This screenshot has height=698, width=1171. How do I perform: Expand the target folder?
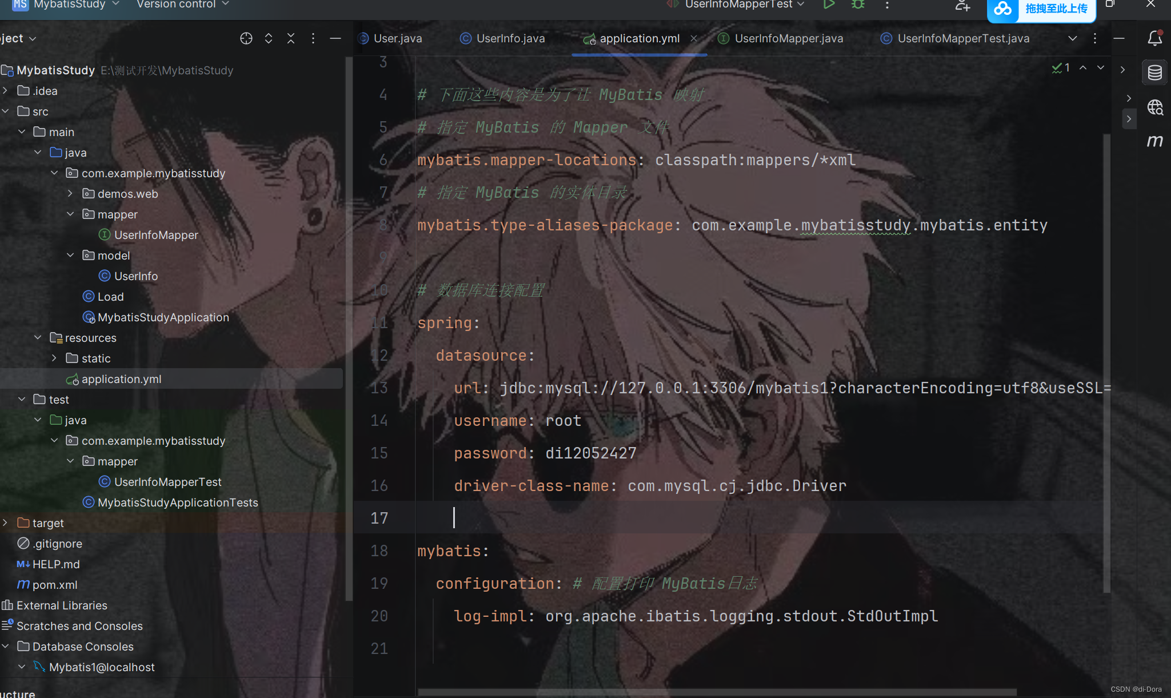(5, 523)
